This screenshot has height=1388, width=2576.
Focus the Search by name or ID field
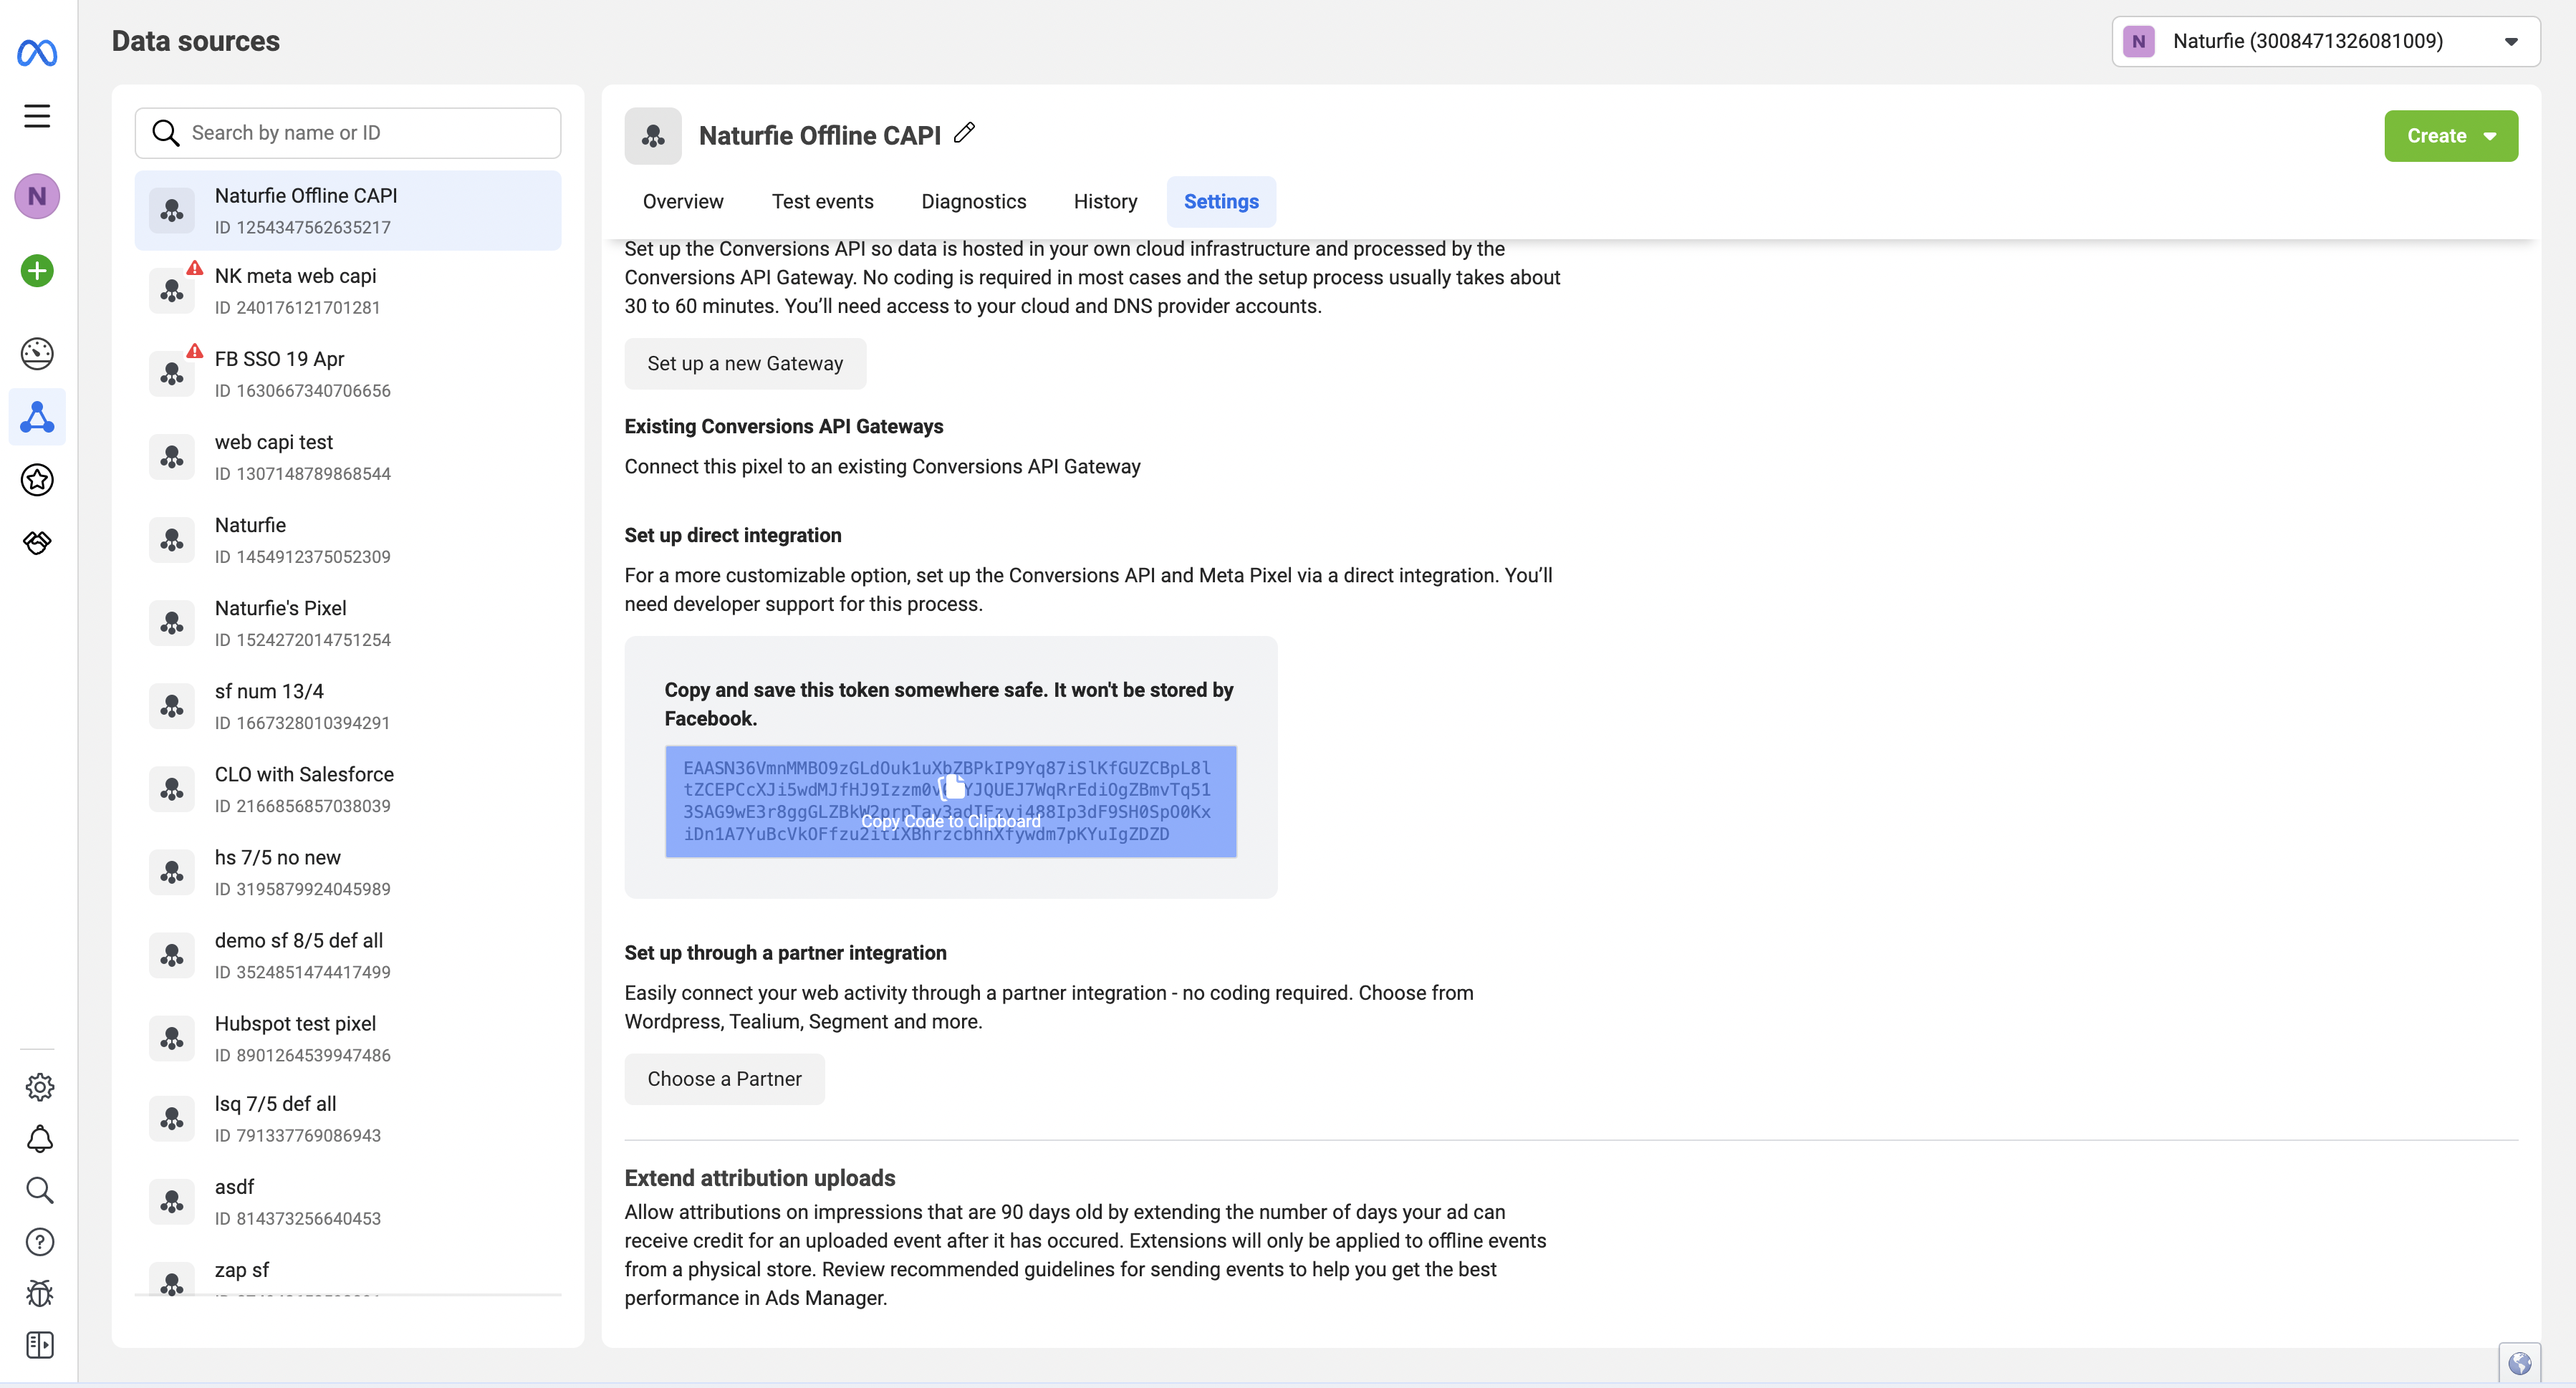(348, 133)
